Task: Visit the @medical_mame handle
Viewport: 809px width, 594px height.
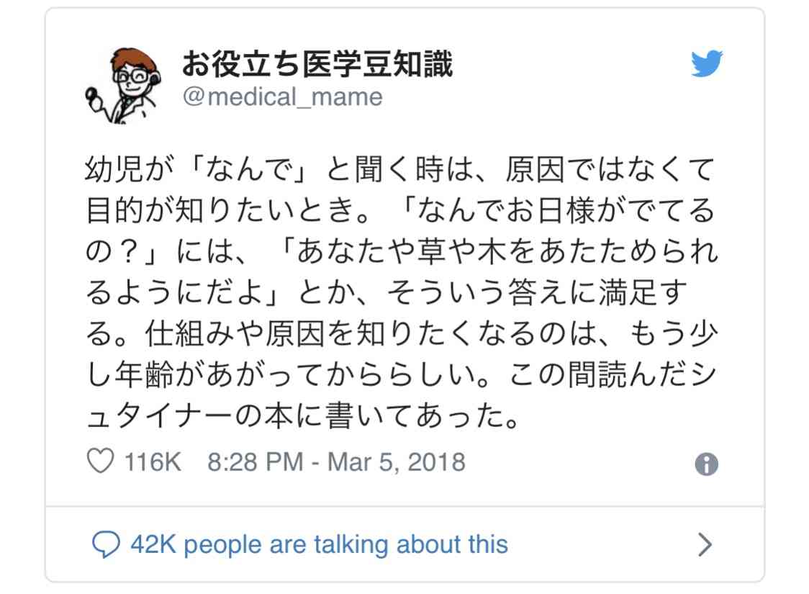Action: tap(283, 97)
